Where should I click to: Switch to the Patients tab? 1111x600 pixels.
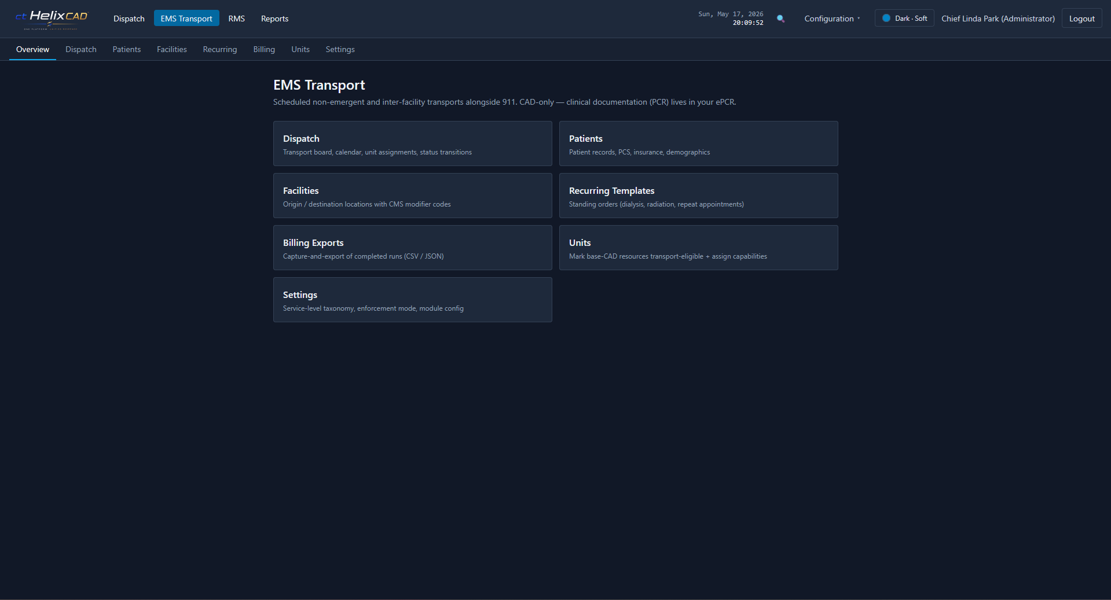[127, 50]
